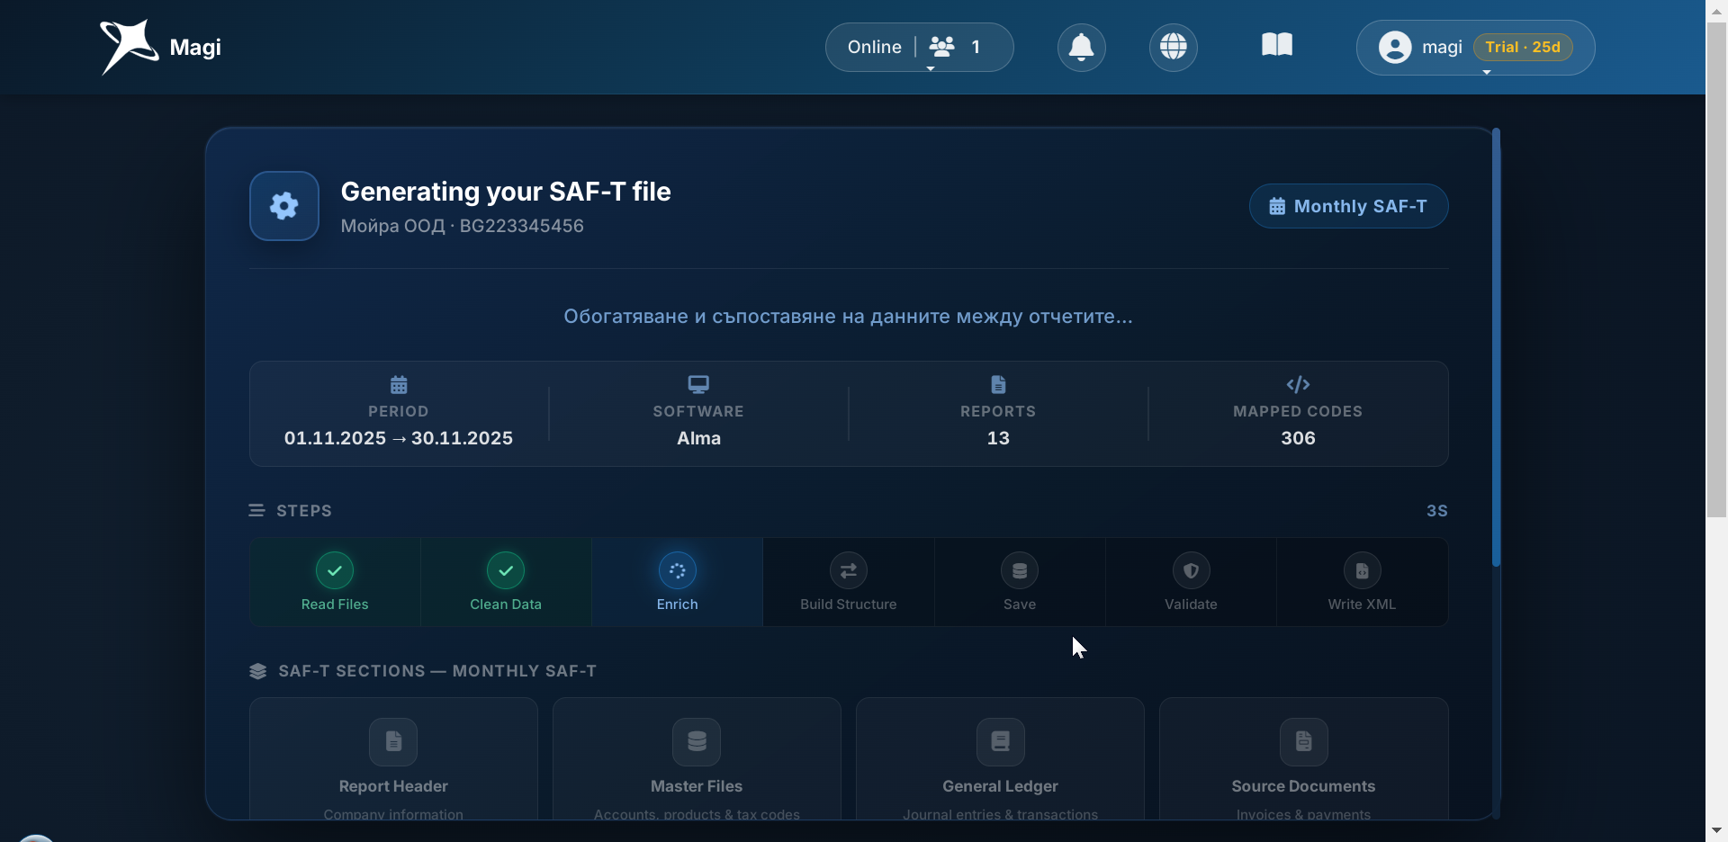Click the scrollbar down arrow
This screenshot has height=842, width=1728.
(1717, 830)
